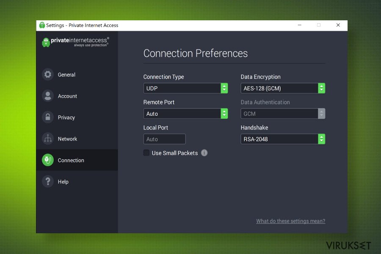Click the Network topology icon
This screenshot has width=381, height=254.
coord(48,138)
